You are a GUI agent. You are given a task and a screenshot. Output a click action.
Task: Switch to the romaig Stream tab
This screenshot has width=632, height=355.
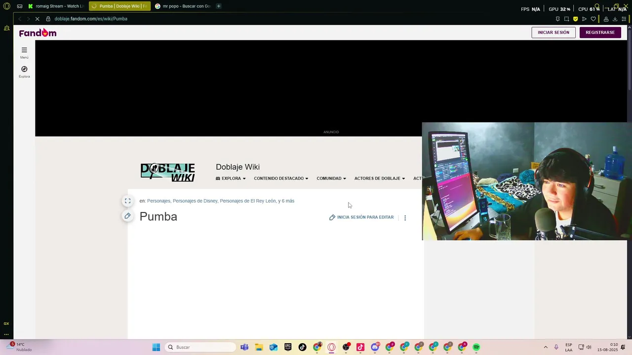click(x=57, y=6)
